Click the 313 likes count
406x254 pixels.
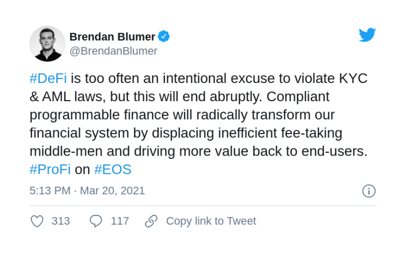[x=61, y=221]
